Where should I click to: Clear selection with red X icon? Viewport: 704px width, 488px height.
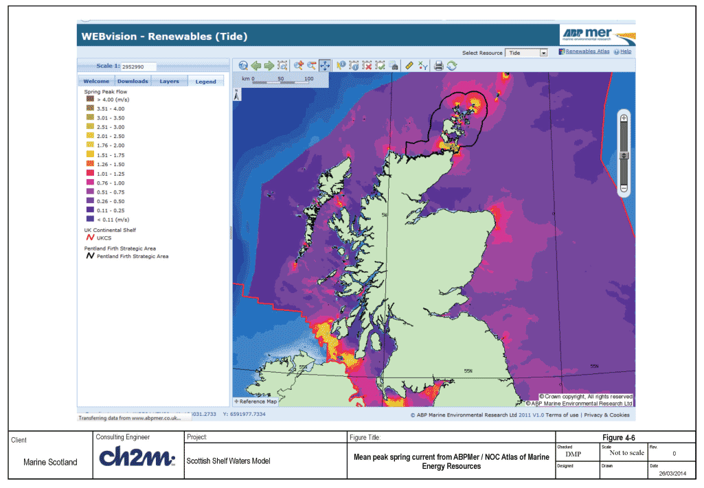(367, 65)
